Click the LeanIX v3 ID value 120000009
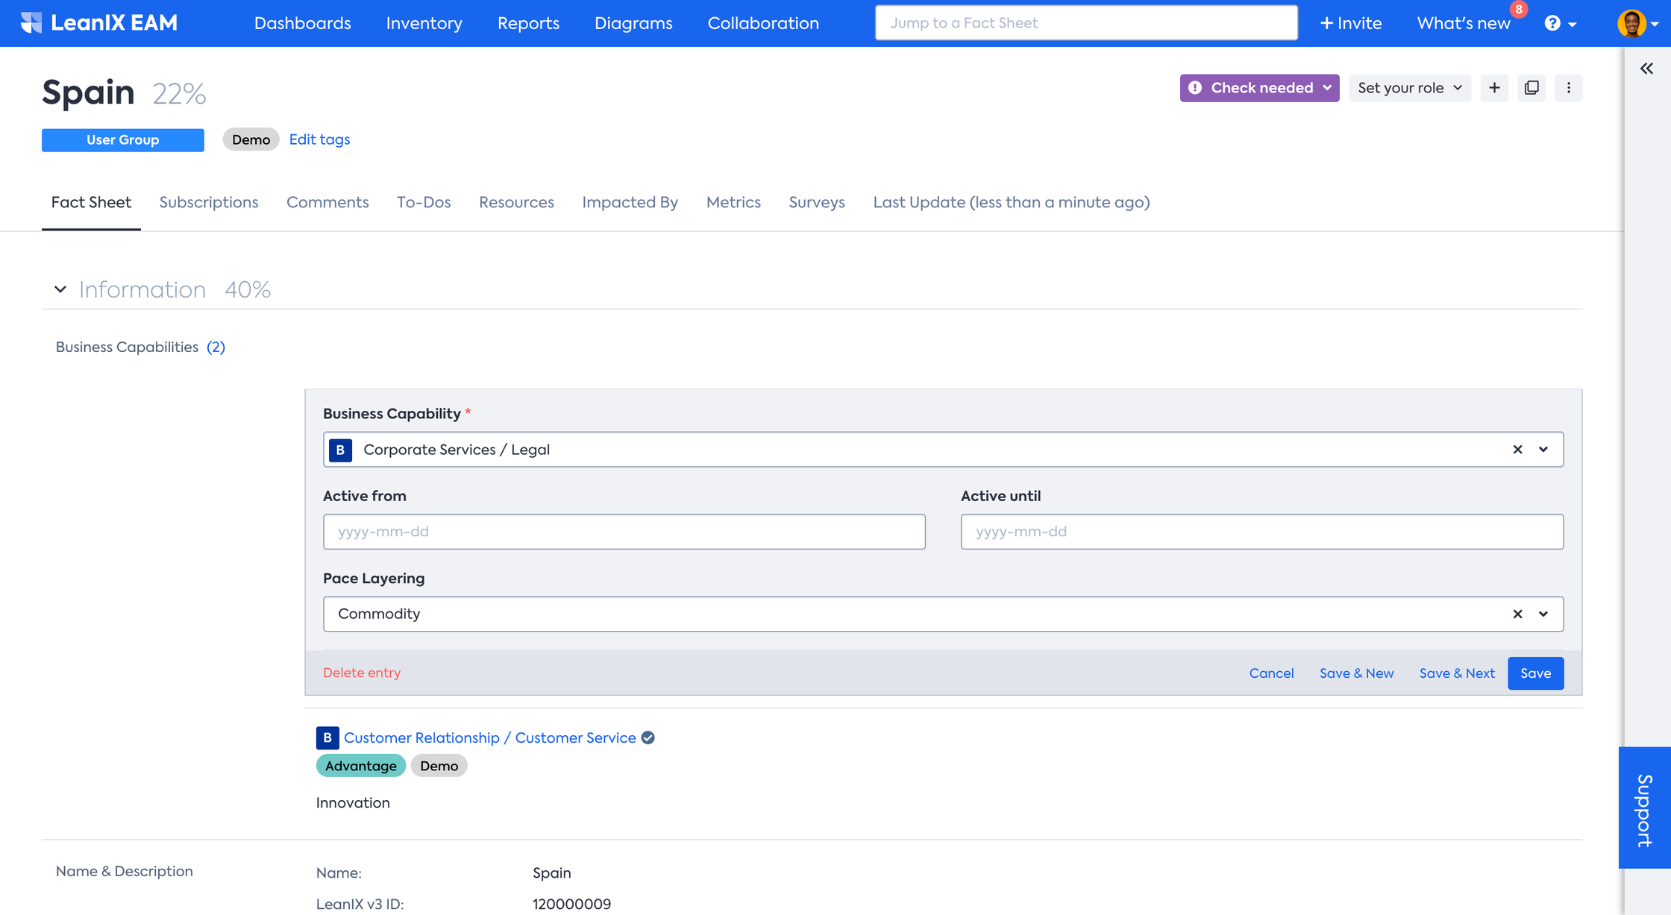The width and height of the screenshot is (1671, 915). click(571, 904)
